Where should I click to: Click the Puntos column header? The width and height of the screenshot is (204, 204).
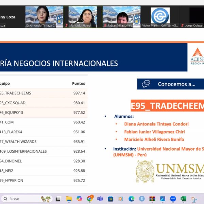tap(79, 83)
